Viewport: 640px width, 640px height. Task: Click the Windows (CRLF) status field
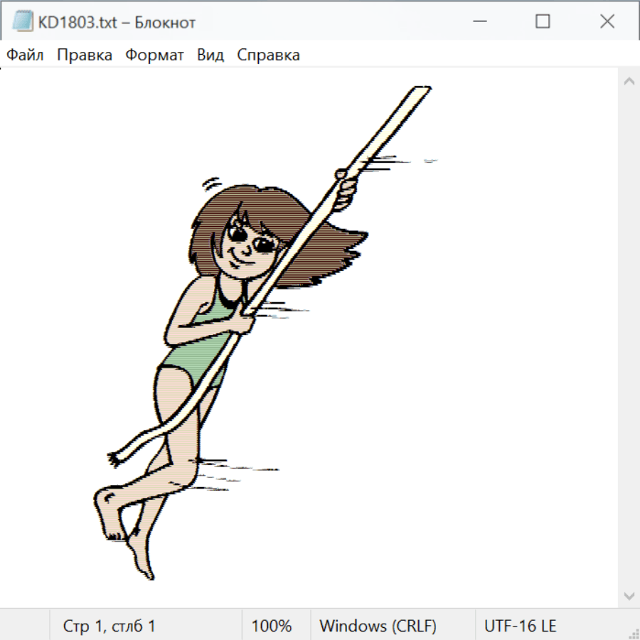(x=378, y=626)
